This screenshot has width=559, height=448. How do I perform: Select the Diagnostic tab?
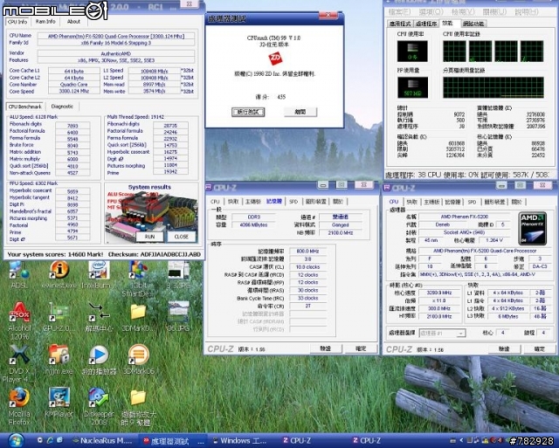click(62, 107)
